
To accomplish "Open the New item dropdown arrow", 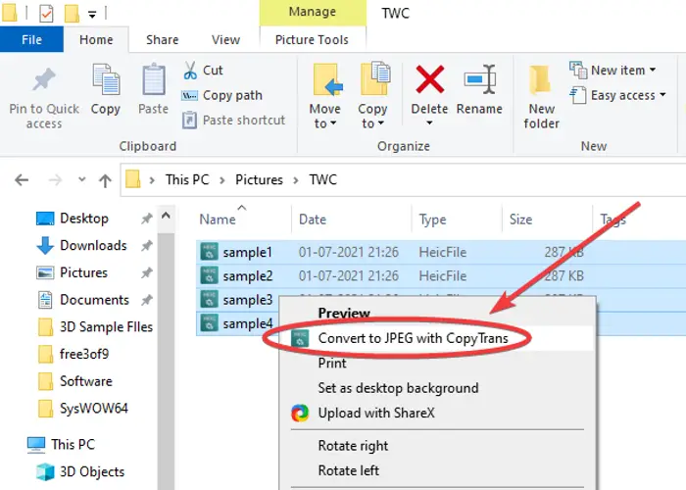I will tap(653, 70).
